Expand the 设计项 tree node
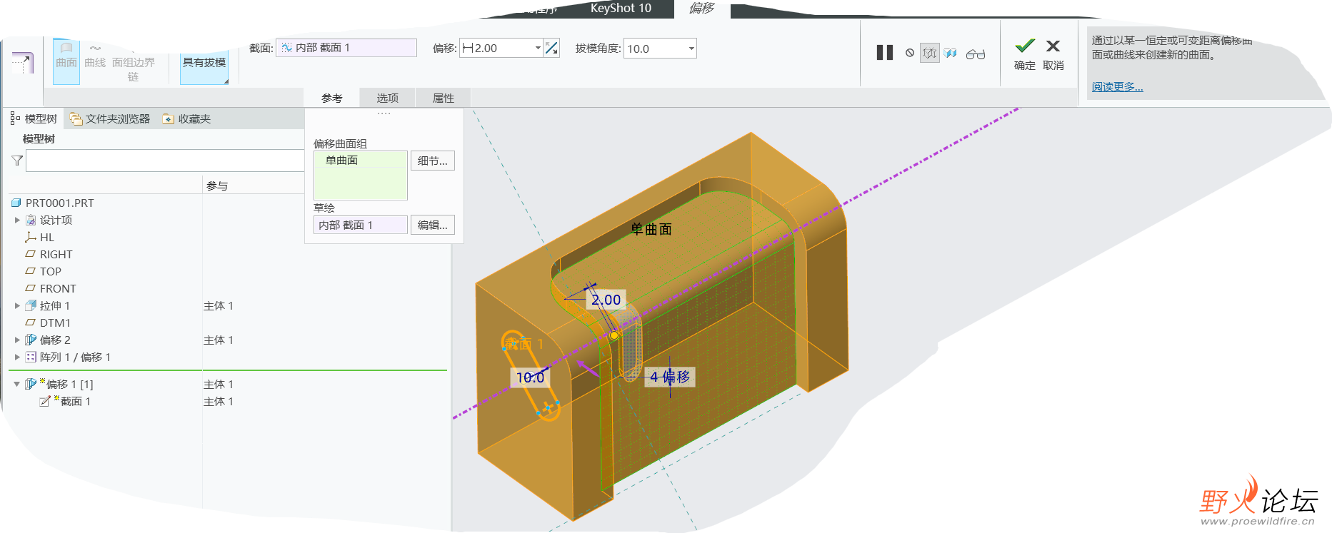Screen dimensions: 1332x533 (17, 220)
